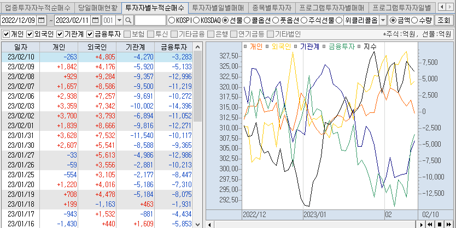Select the 투자자별누적순매수 tab
Image resolution: width=456 pixels, height=228 pixels.
155,8
